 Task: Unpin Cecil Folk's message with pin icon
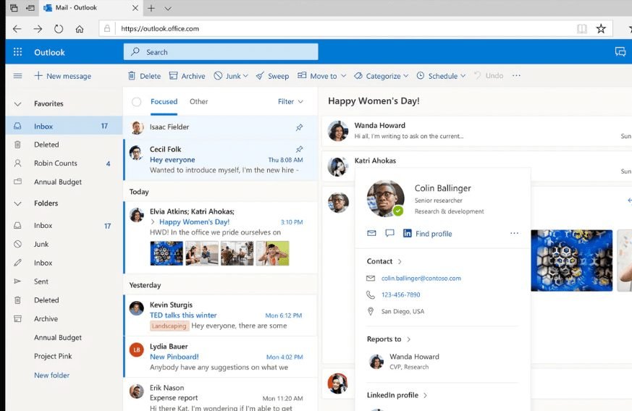300,149
